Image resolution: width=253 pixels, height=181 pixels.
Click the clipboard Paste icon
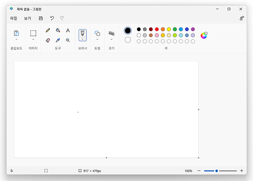[16, 33]
